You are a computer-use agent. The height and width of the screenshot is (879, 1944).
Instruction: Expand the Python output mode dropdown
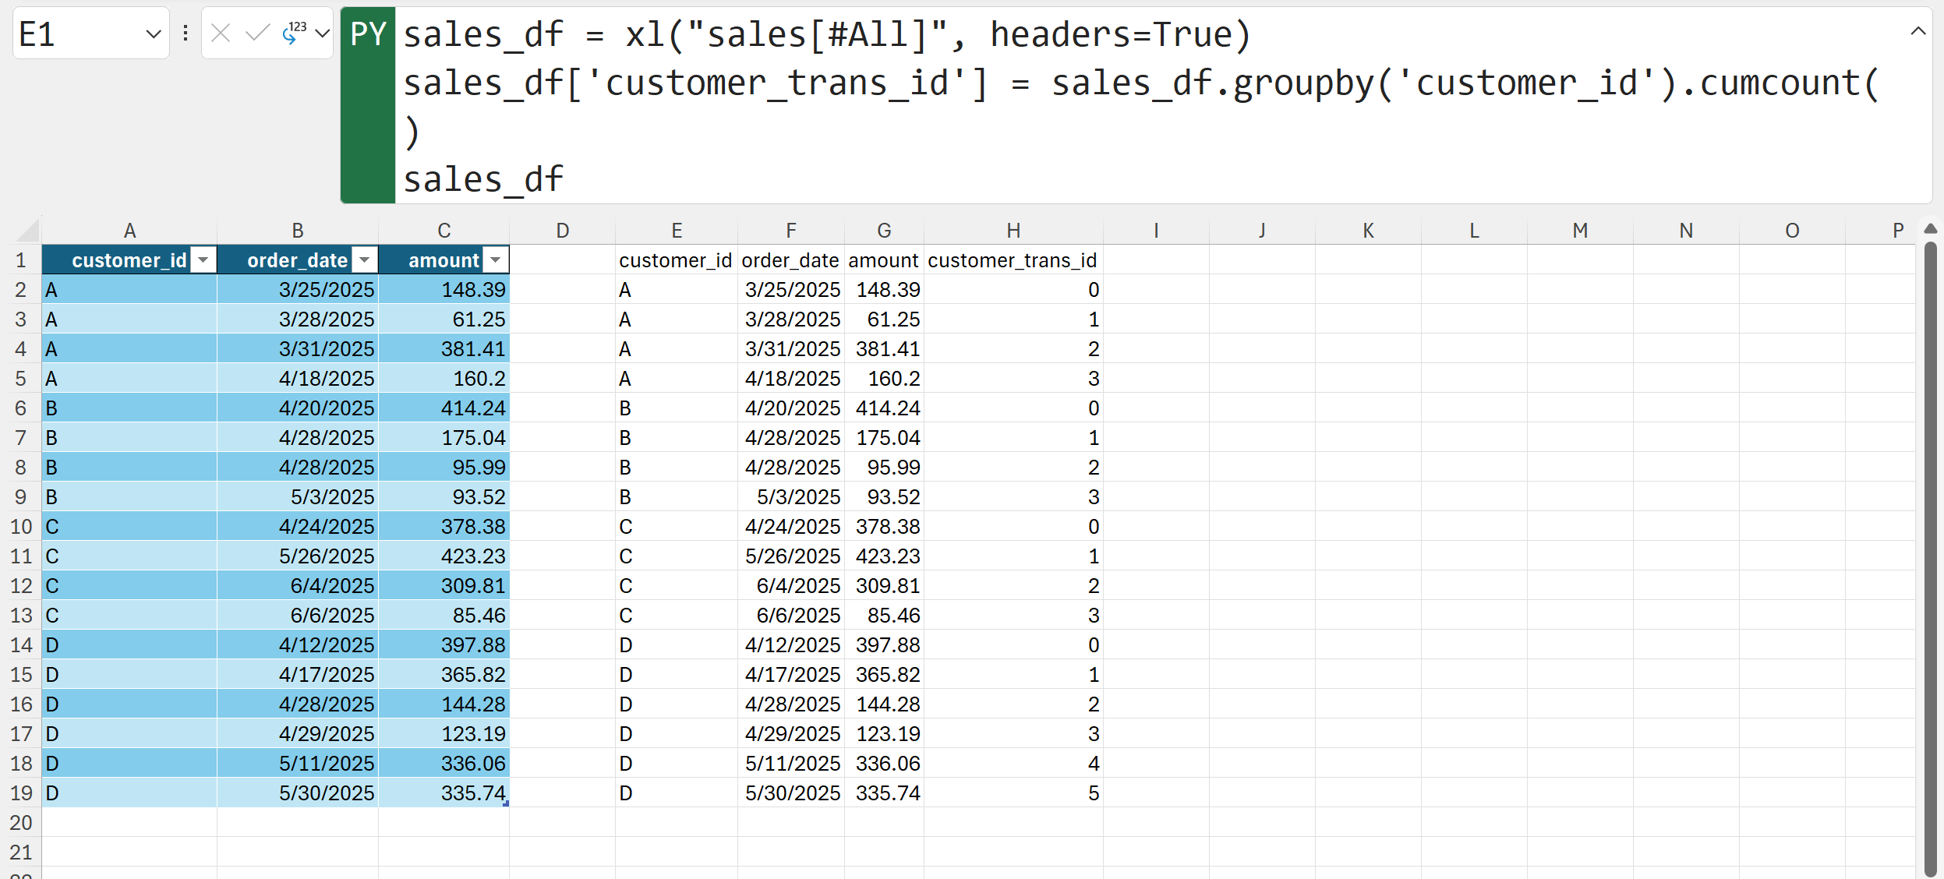(x=322, y=33)
